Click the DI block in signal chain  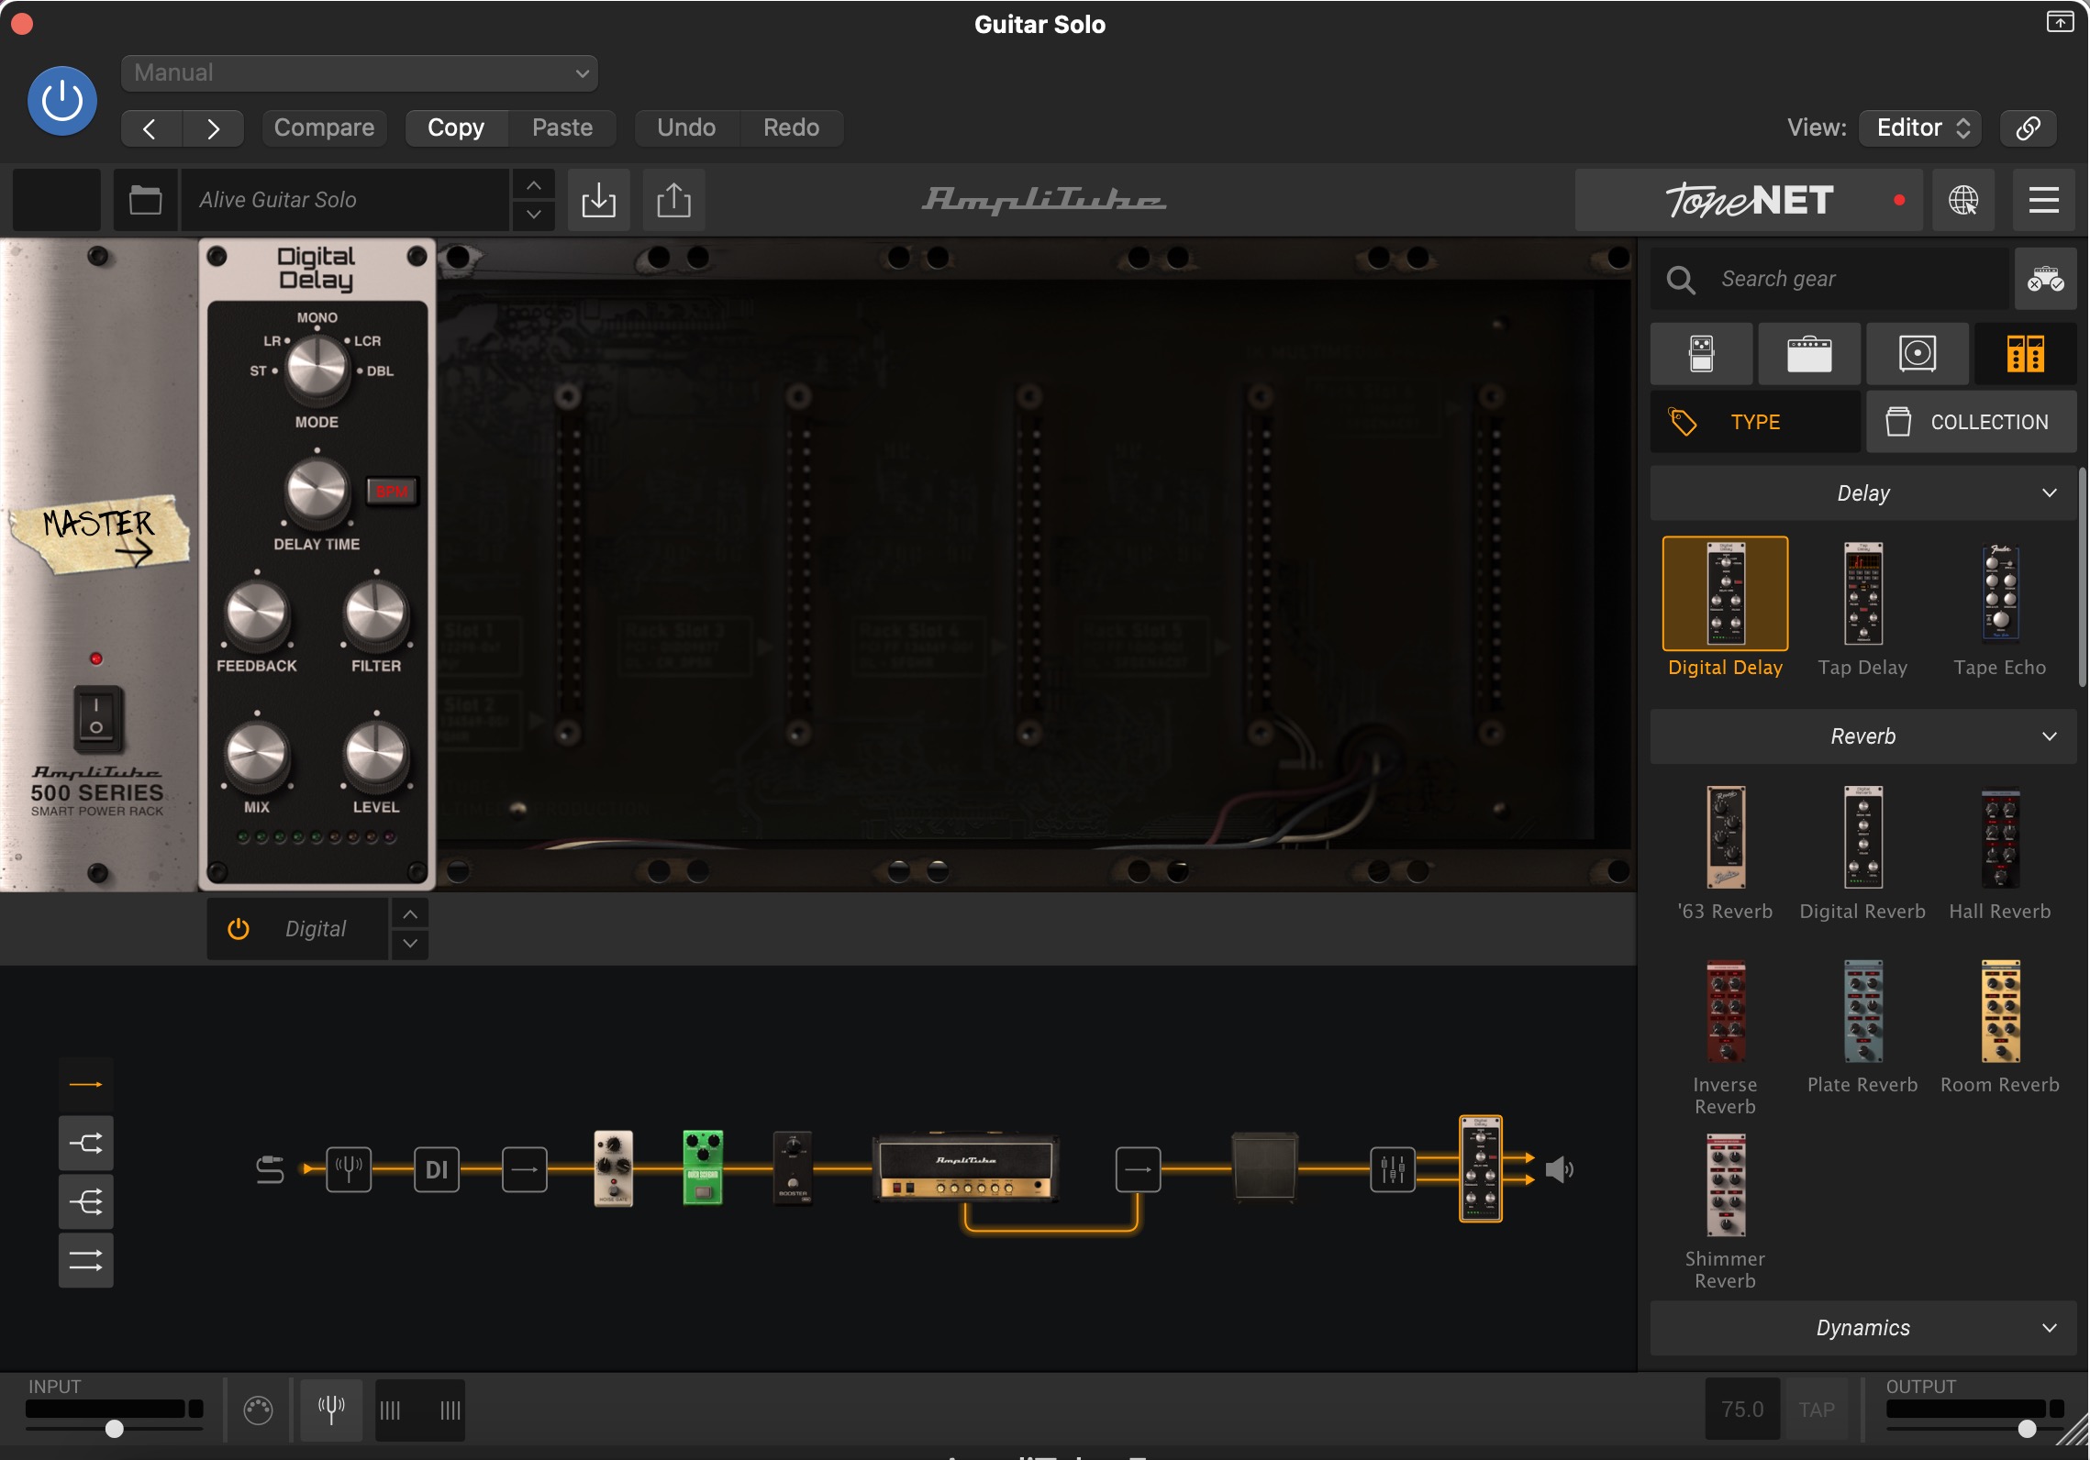click(437, 1169)
